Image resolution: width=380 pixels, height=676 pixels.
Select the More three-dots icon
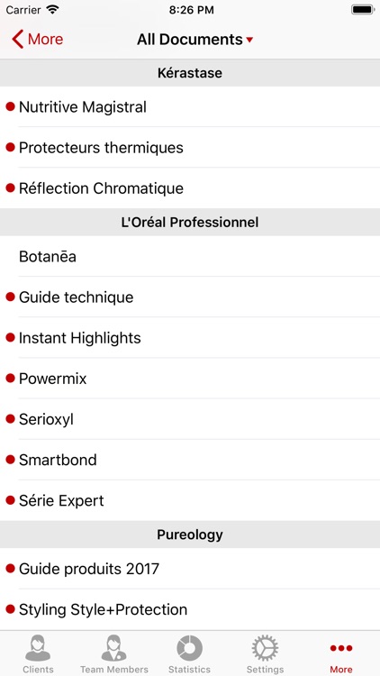coord(340,648)
